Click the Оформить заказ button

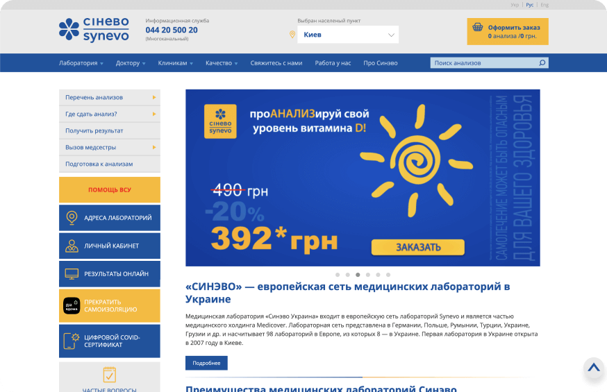tap(508, 31)
